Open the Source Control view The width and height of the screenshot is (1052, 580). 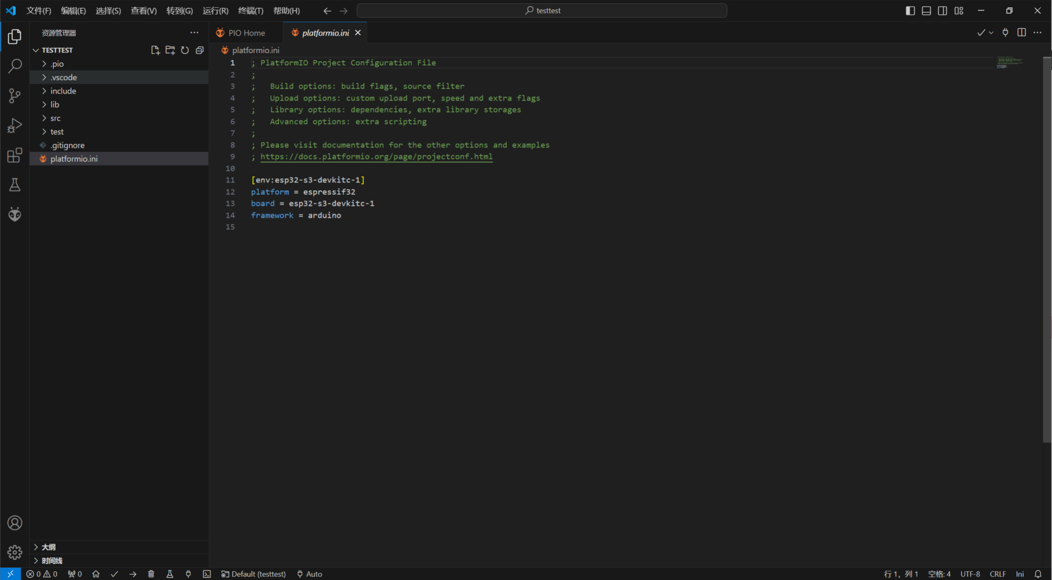pyautogui.click(x=14, y=96)
